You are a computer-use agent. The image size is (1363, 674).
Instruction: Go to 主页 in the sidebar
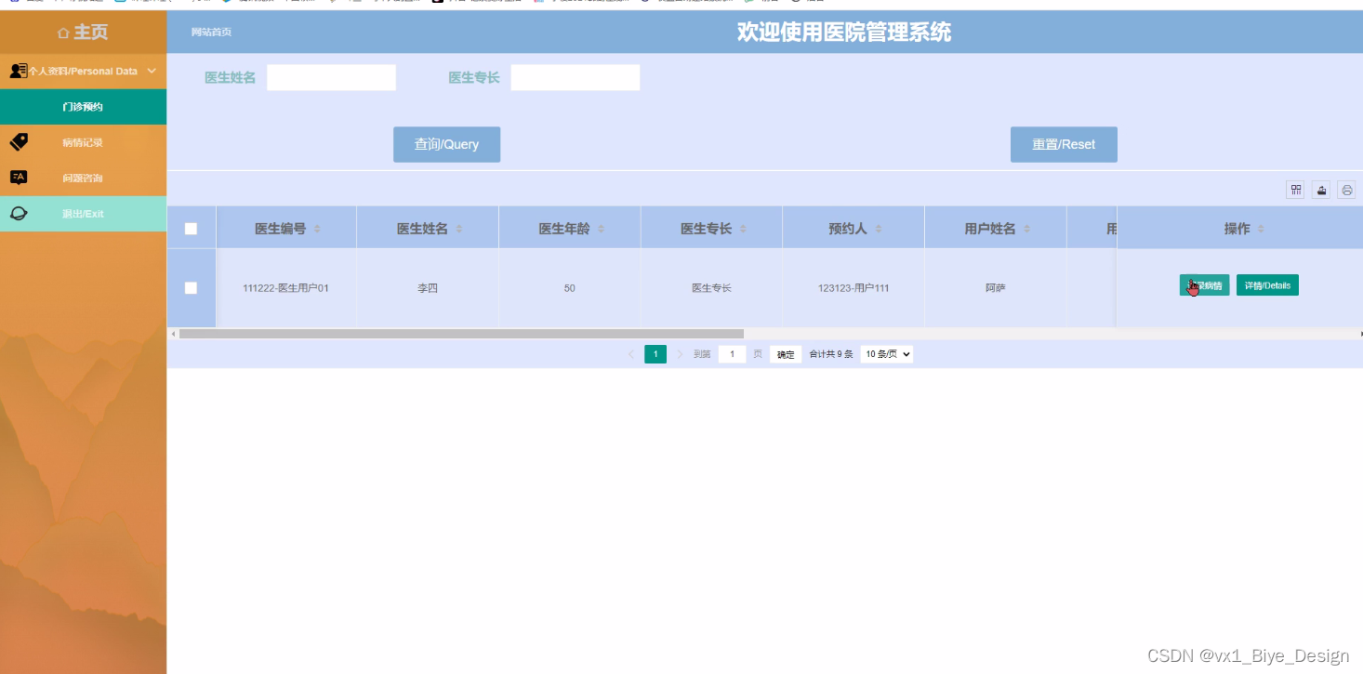(x=83, y=33)
